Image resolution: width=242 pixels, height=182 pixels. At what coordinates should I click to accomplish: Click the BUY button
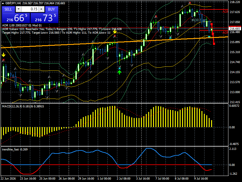pos(51,9)
